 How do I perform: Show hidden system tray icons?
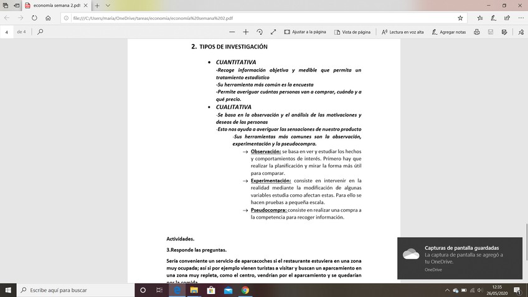click(x=447, y=290)
